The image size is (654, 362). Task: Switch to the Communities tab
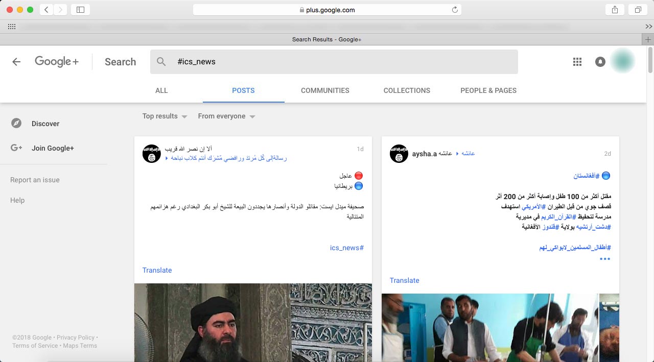pos(325,90)
